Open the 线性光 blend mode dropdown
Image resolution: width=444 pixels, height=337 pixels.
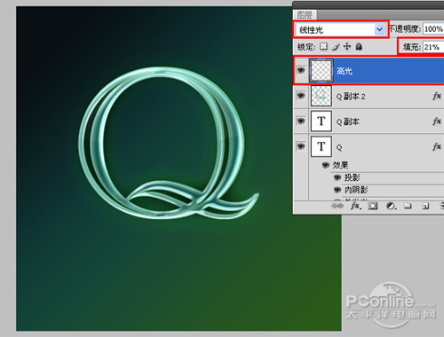point(379,29)
